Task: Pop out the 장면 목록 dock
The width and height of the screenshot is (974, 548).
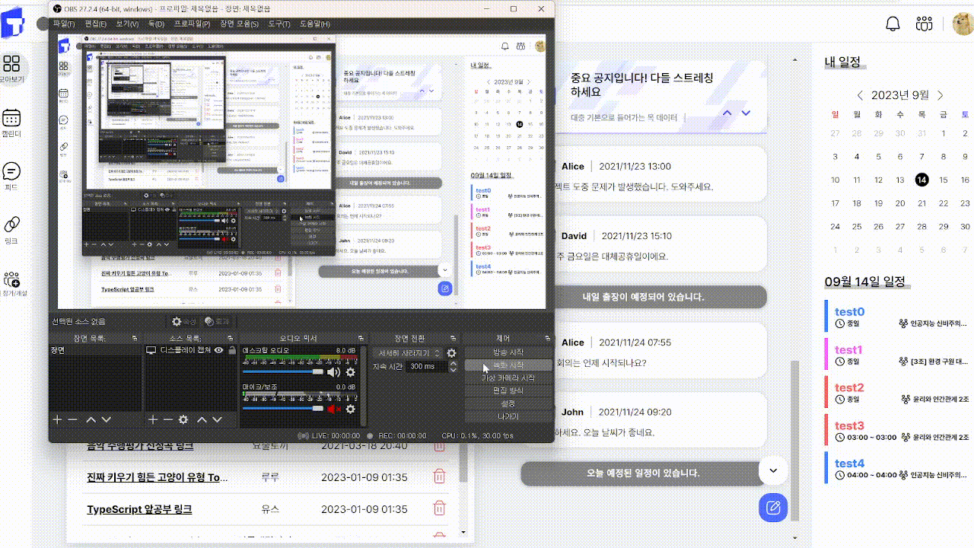Action: 135,338
